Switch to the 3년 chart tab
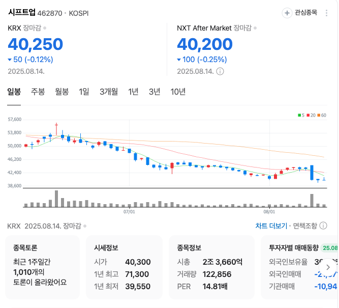The width and height of the screenshot is (339, 308). click(155, 92)
